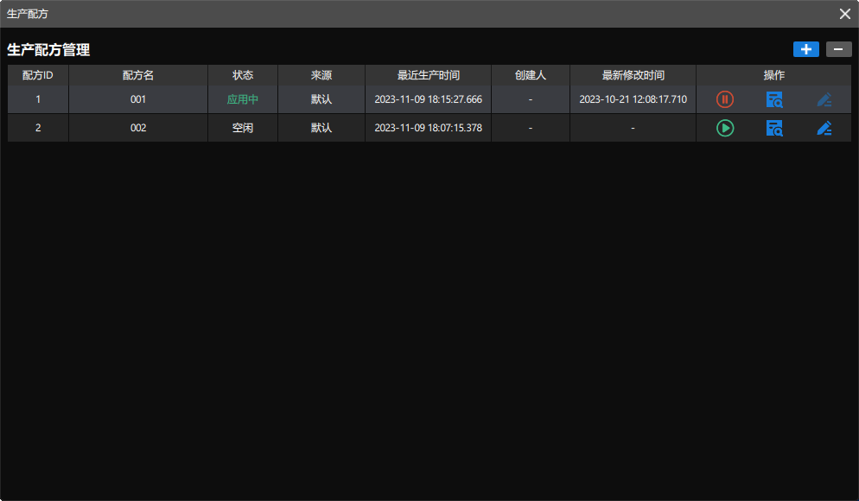Remove a recipe with the minus icon
Image resolution: width=859 pixels, height=501 pixels.
point(838,49)
